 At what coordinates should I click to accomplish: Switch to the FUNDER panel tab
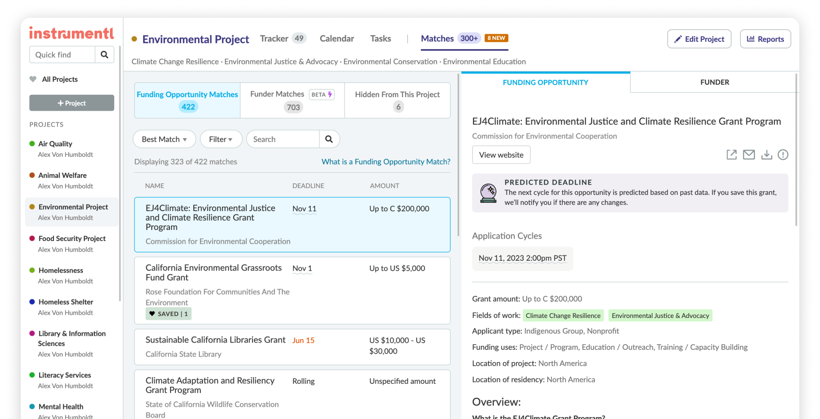click(714, 82)
